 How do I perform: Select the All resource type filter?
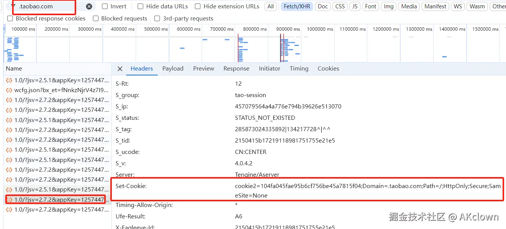[x=271, y=6]
